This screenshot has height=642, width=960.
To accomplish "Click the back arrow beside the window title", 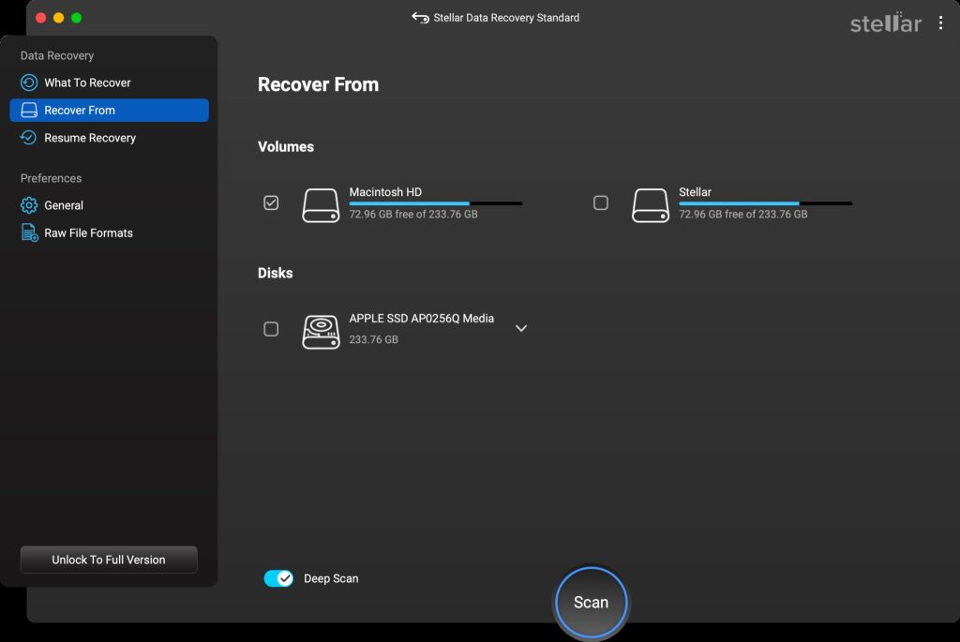I will point(419,17).
